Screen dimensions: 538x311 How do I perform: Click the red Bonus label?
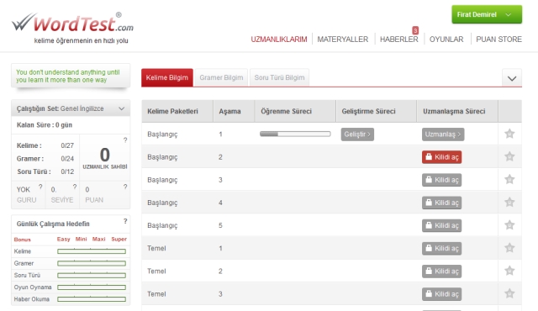coord(23,240)
